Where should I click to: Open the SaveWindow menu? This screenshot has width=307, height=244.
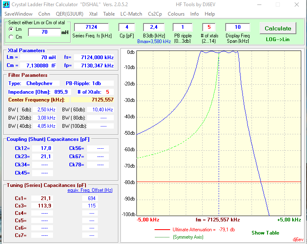pos(18,14)
